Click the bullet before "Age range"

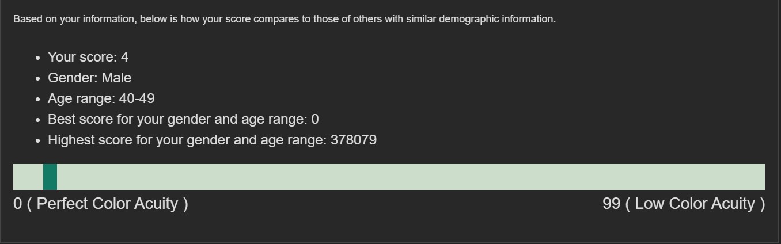[x=38, y=99]
